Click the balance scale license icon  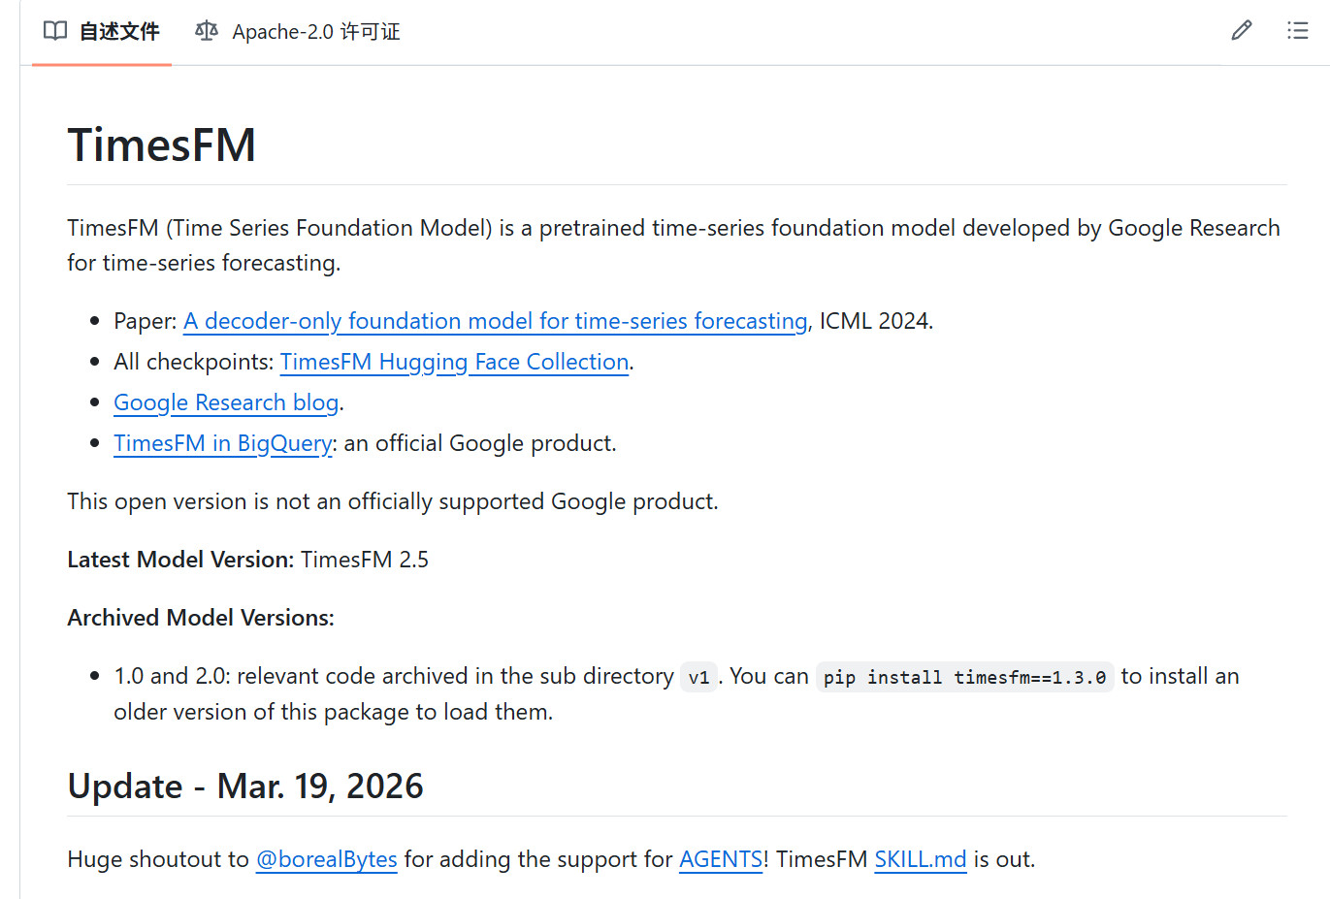(x=206, y=31)
